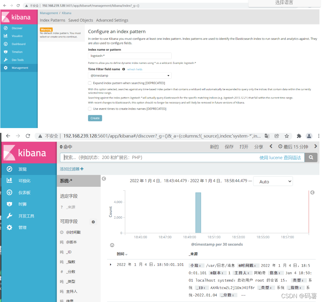Click the index name or pattern field
322x302 pixels.
pos(130,56)
